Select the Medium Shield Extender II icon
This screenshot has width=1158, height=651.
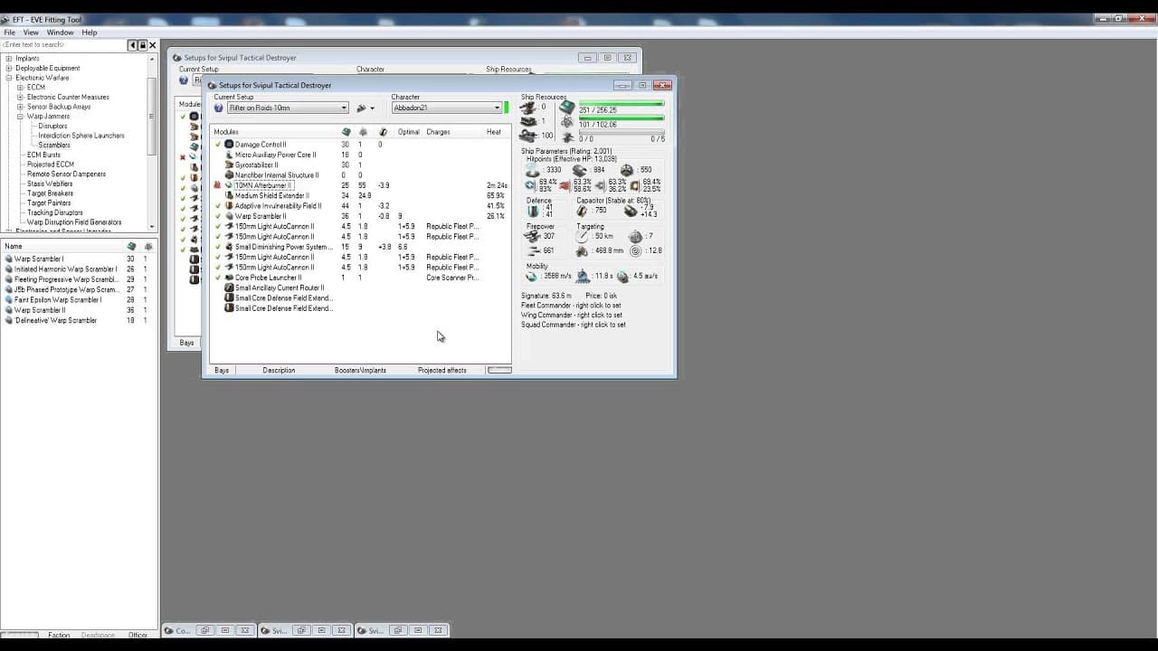[229, 195]
